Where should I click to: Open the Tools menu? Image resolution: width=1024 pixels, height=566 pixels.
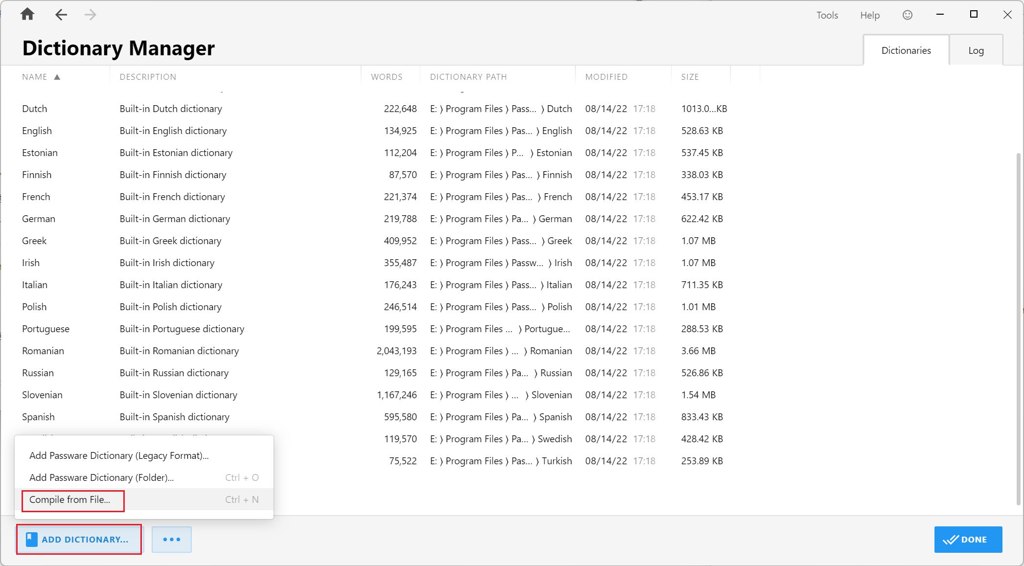tap(827, 15)
